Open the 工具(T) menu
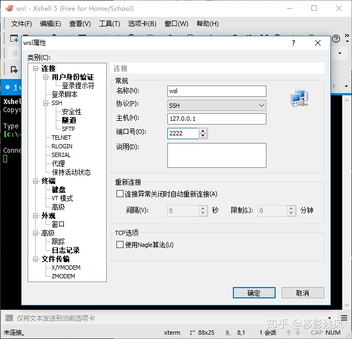Image resolution: width=352 pixels, height=339 pixels. click(x=109, y=24)
